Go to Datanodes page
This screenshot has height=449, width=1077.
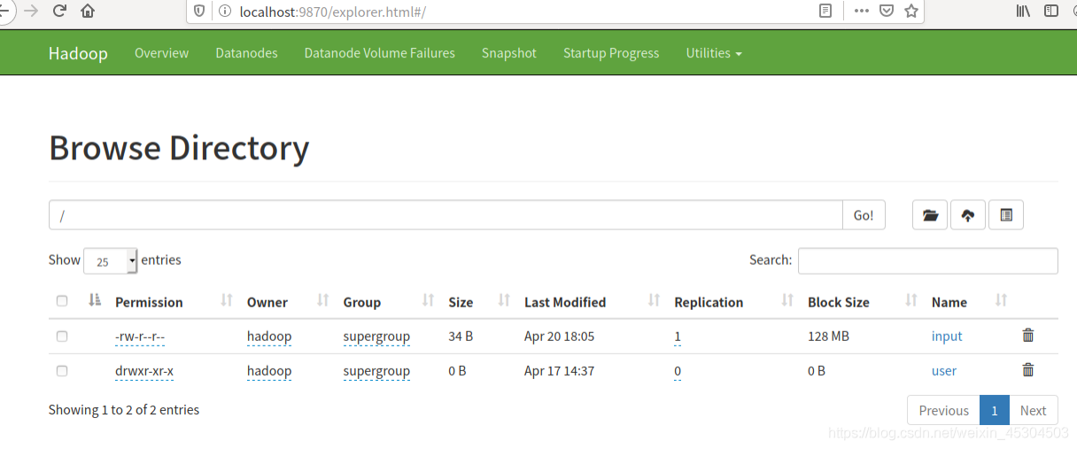pos(246,53)
